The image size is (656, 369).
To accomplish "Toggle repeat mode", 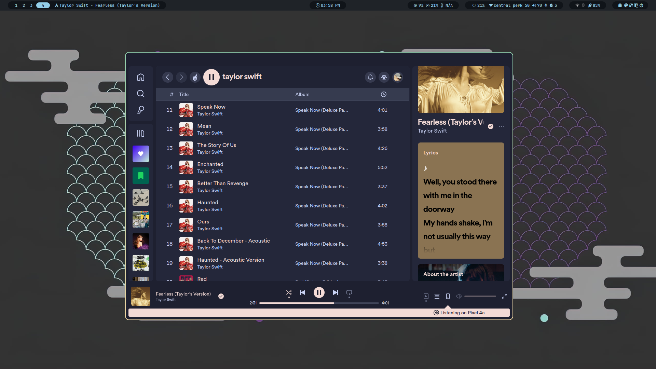I will (349, 292).
